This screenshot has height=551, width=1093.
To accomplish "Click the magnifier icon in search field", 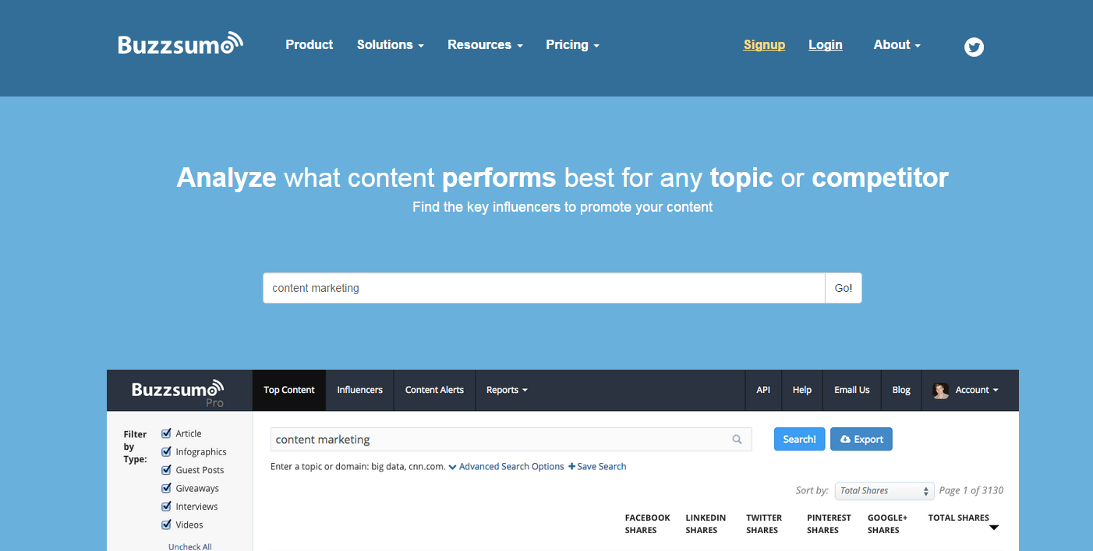I will pyautogui.click(x=737, y=440).
